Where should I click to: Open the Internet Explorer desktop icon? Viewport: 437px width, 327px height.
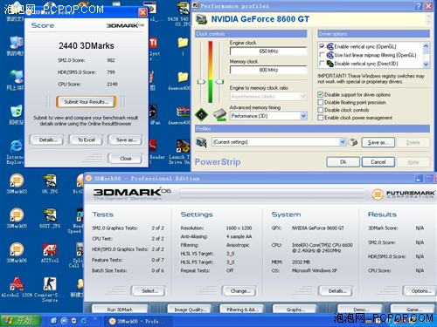[x=15, y=152]
